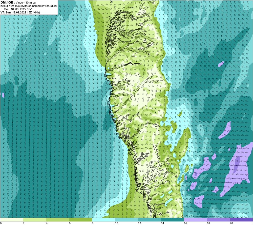Click the 10–12 m/s light teal legend swatch
This screenshot has height=225, width=253.
pyautogui.click(x=126, y=219)
